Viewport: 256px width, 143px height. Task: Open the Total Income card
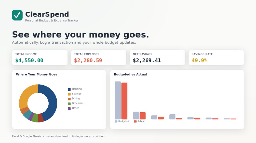point(40,57)
